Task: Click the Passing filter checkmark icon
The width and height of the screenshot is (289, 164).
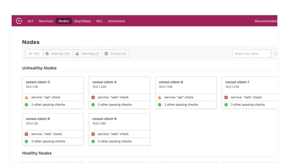Action: tap(47, 53)
